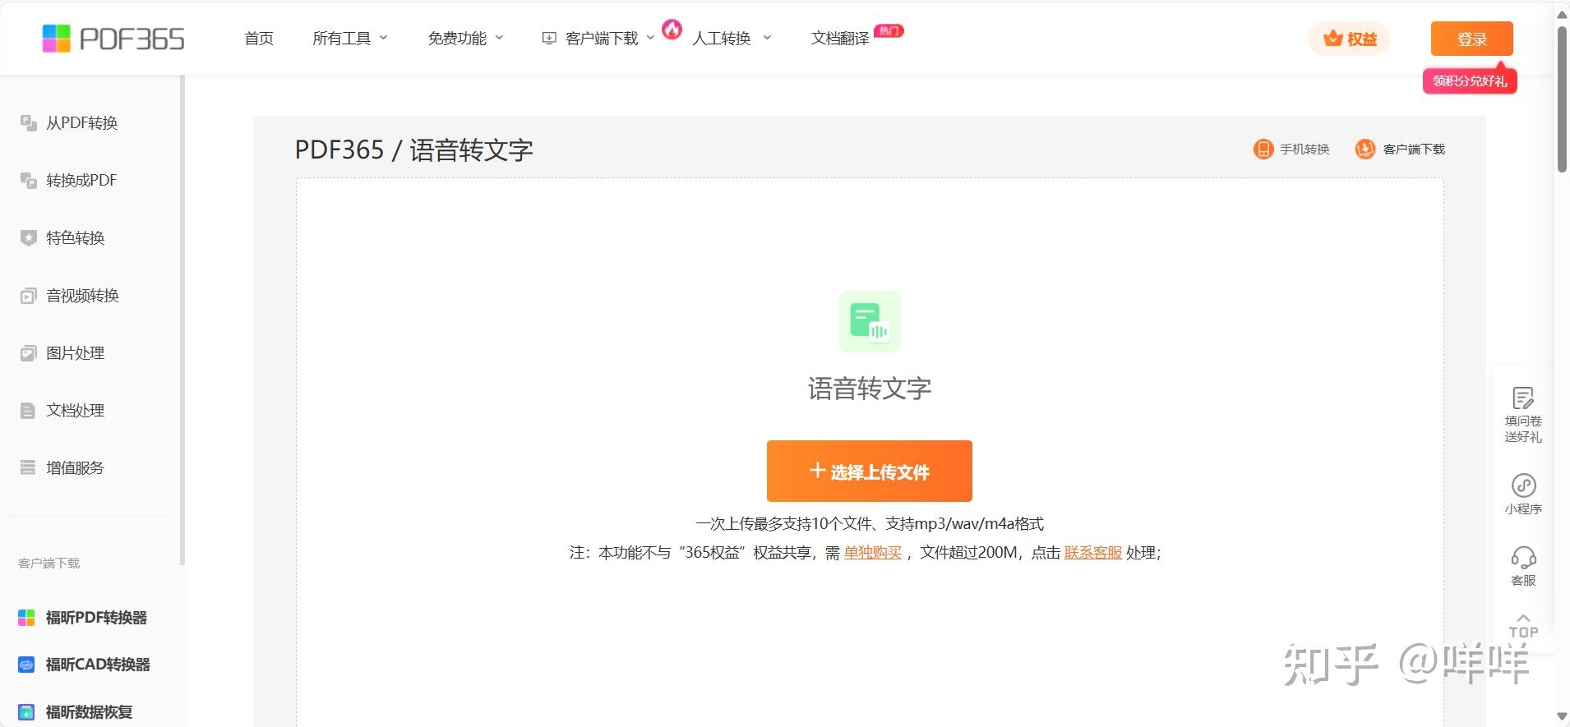Click the PDF365 logo

coord(113,39)
